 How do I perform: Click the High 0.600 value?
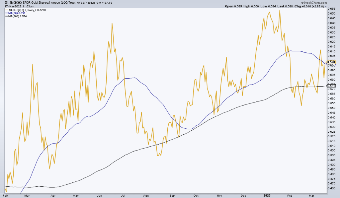251,6
